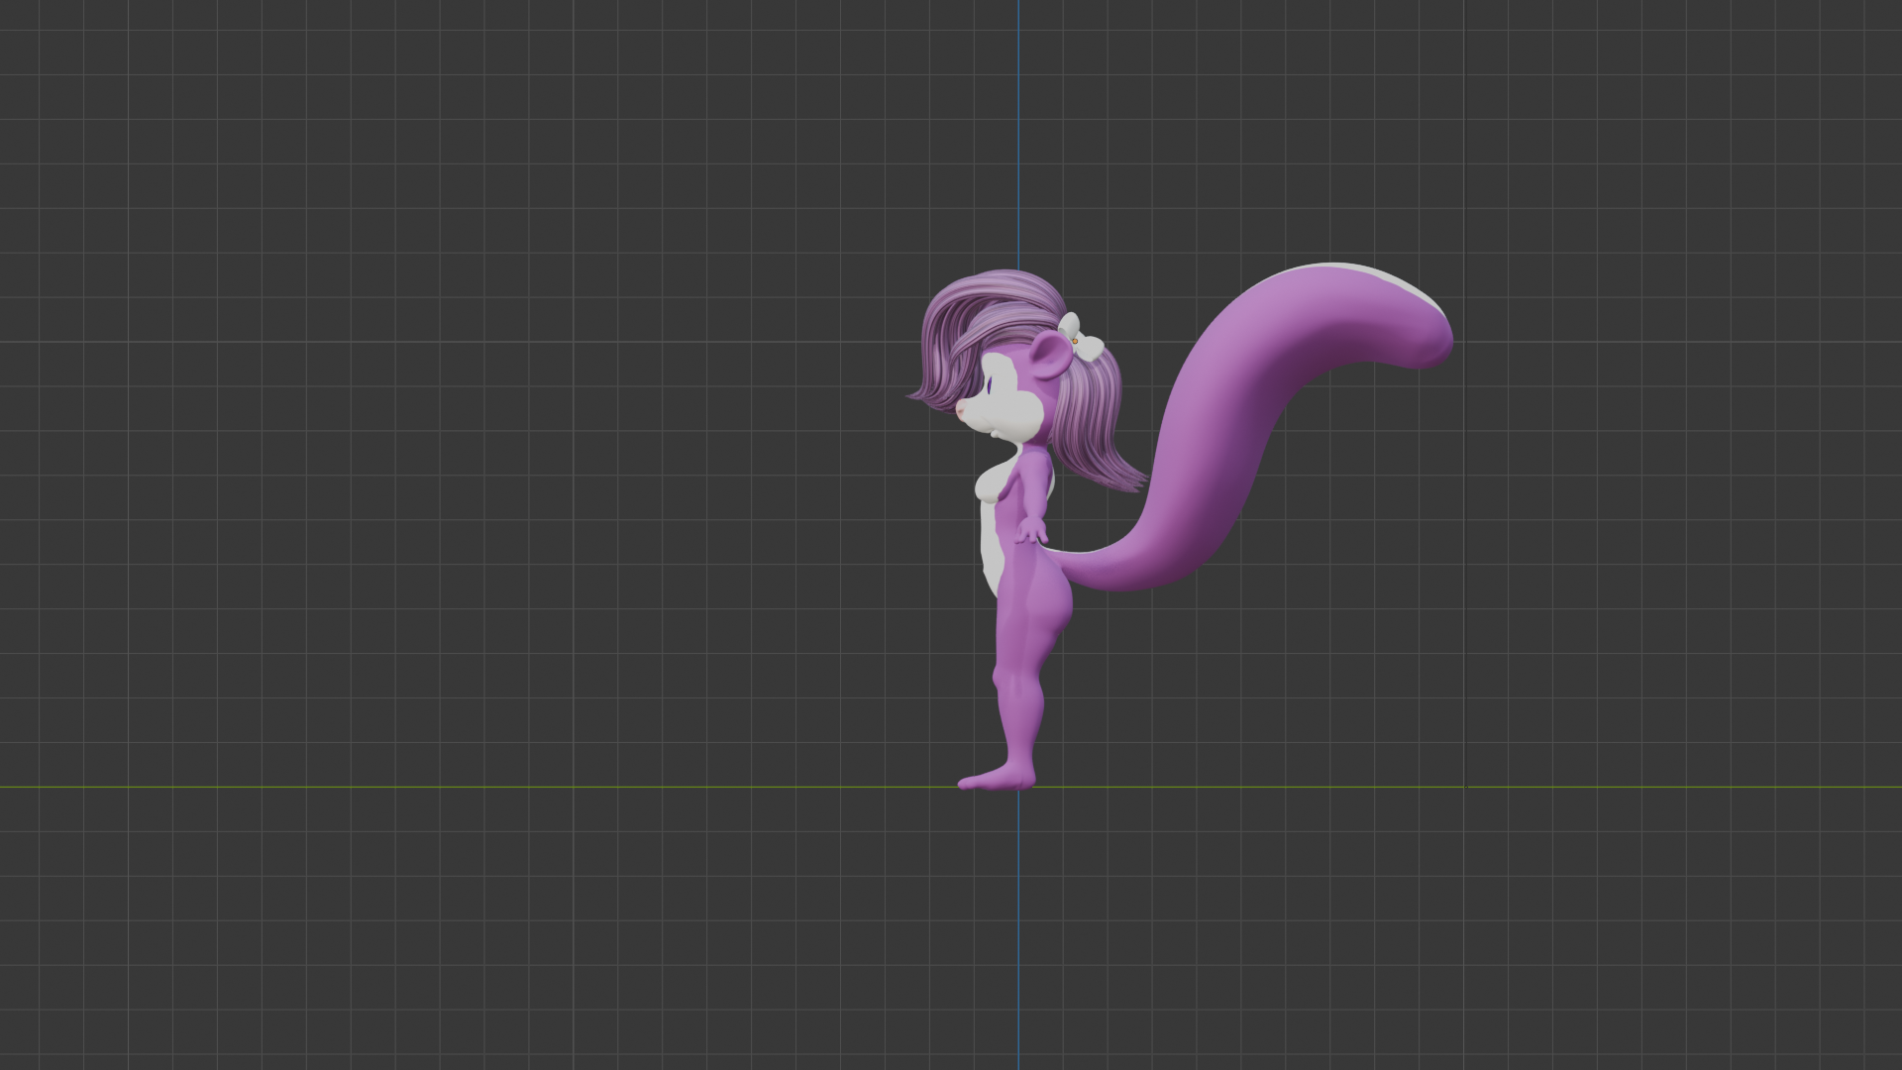
Task: Click the origin where blue and green axes cross
Action: [1018, 788]
